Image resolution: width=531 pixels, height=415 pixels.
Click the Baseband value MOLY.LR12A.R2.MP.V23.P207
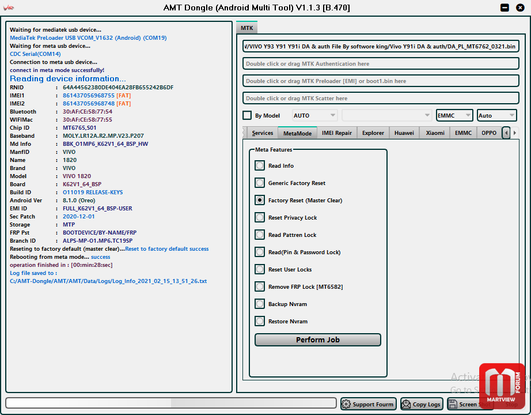pyautogui.click(x=103, y=135)
